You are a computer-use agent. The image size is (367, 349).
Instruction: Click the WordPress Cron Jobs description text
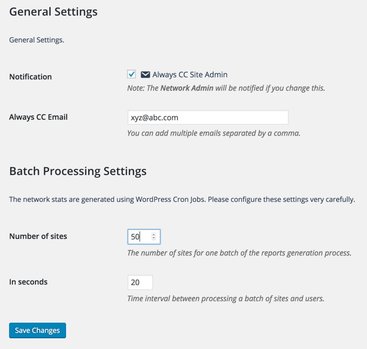[x=182, y=199]
